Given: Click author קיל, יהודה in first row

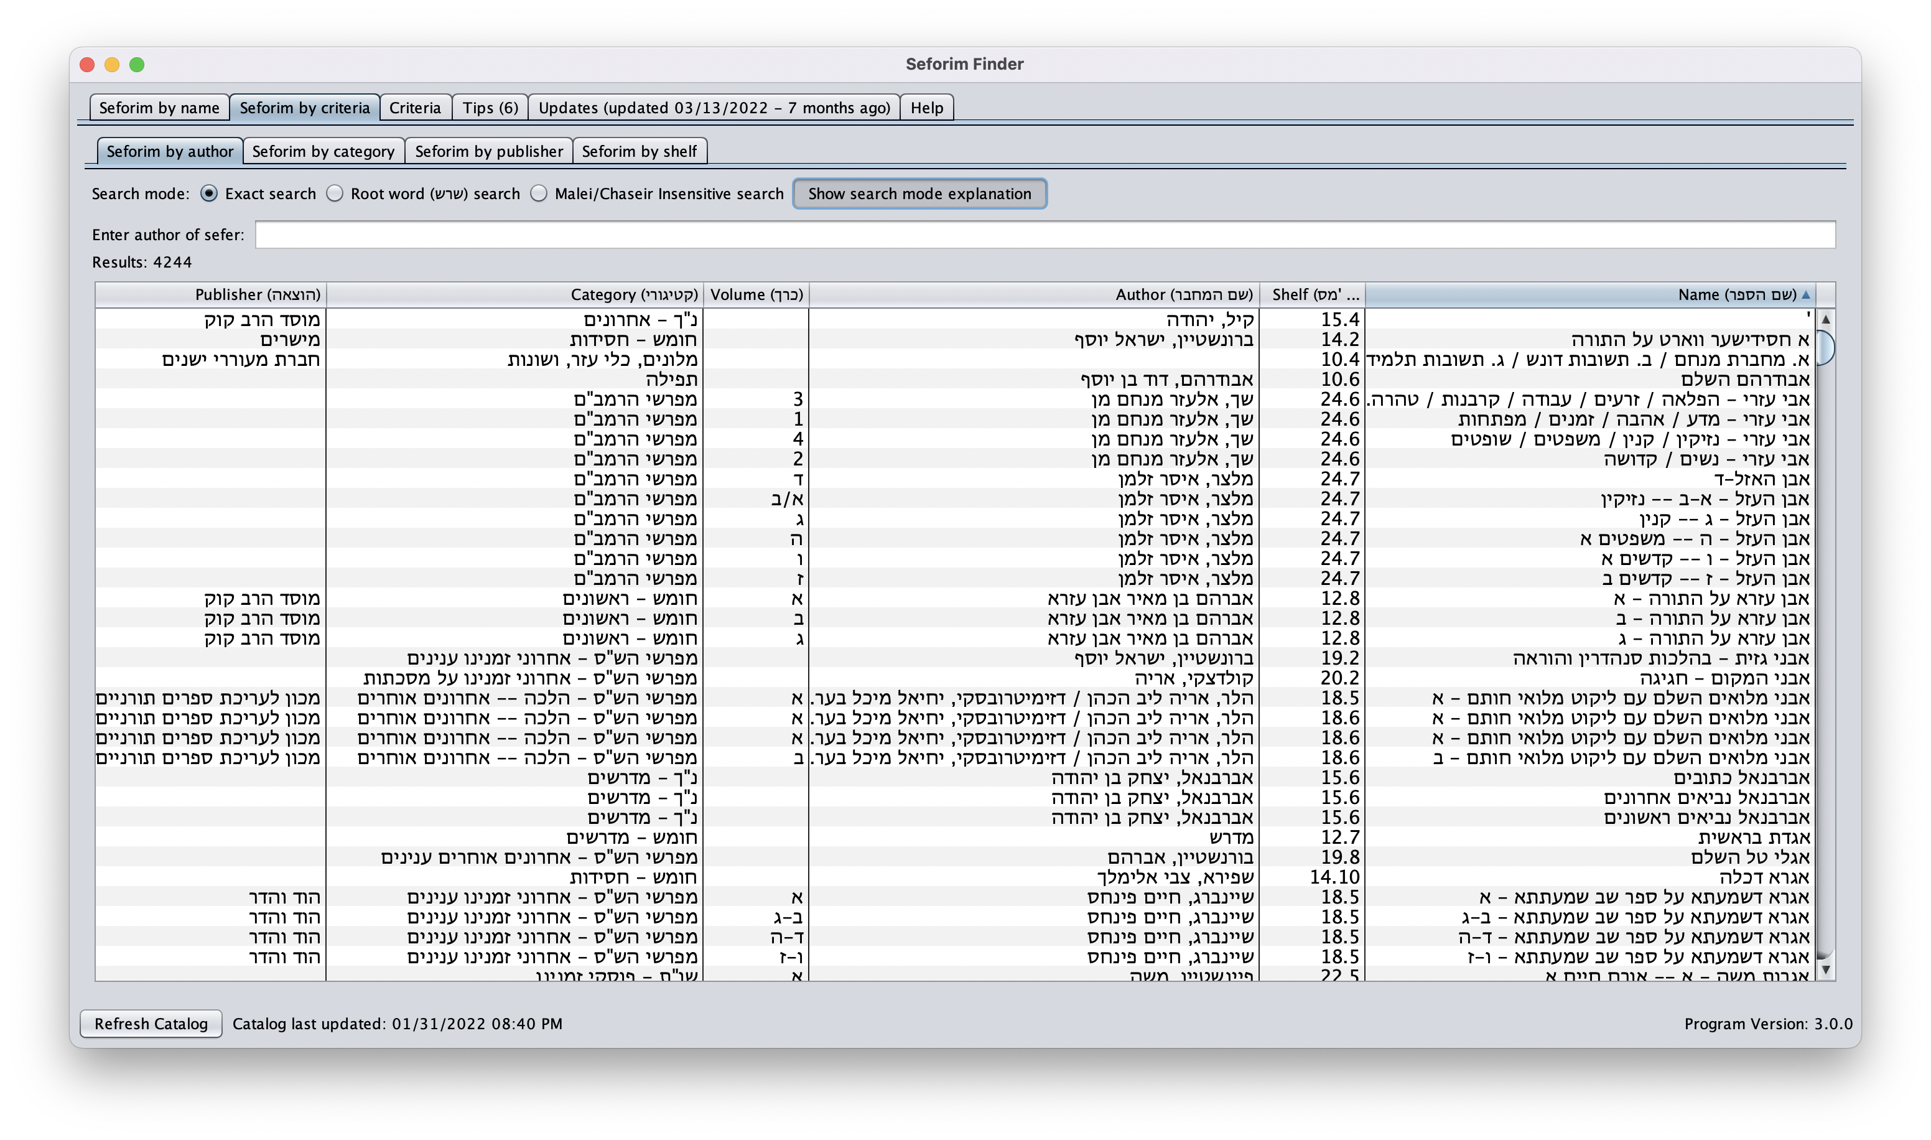Looking at the screenshot, I should click(1209, 320).
